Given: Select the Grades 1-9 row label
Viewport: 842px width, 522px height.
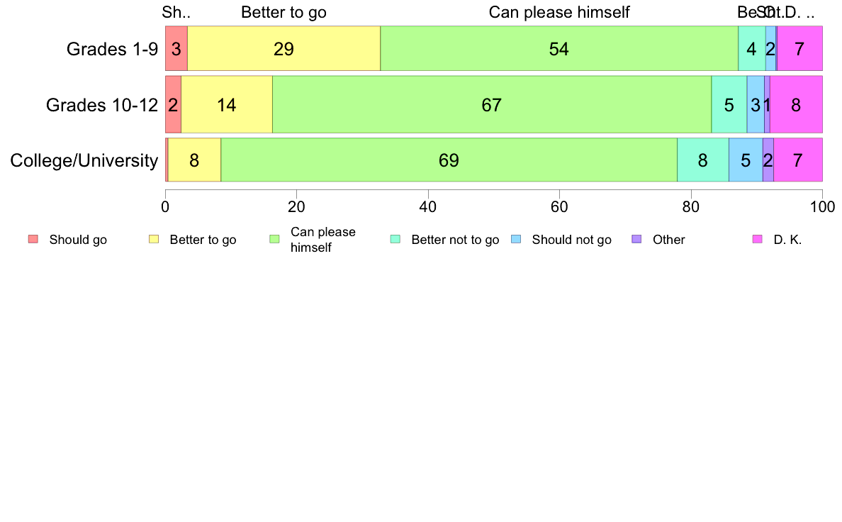Looking at the screenshot, I should coord(112,49).
